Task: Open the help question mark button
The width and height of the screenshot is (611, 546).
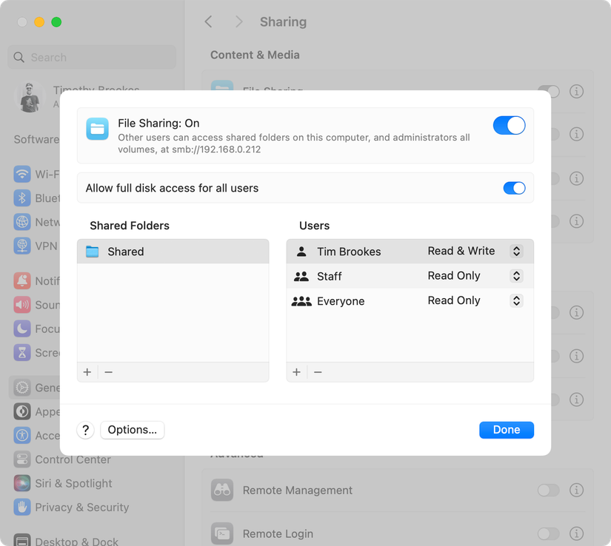Action: [85, 430]
